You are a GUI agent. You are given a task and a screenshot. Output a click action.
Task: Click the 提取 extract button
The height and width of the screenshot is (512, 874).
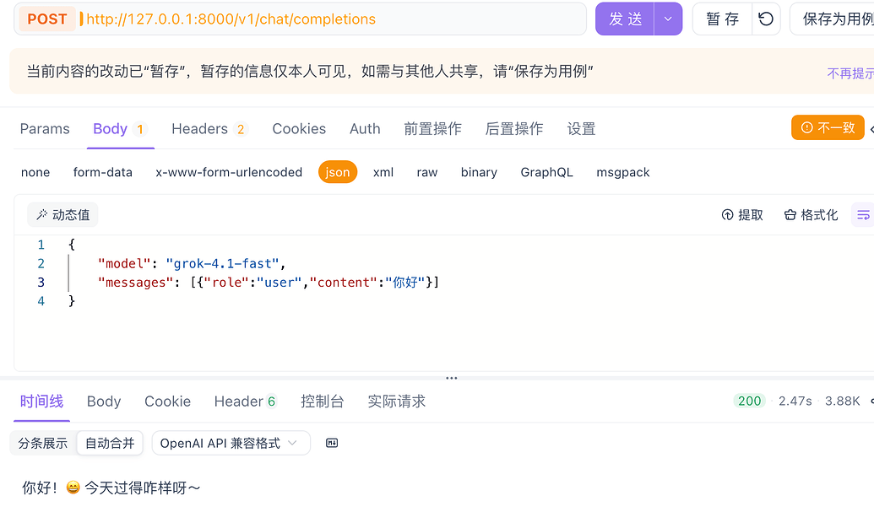(742, 215)
